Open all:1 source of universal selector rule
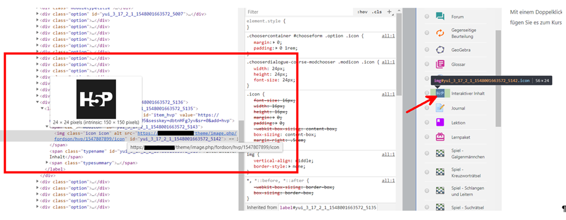This screenshot has height=220, width=566. (388, 180)
